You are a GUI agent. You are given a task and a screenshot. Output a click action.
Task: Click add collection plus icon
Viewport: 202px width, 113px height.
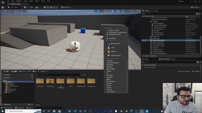pyautogui.click(x=29, y=105)
